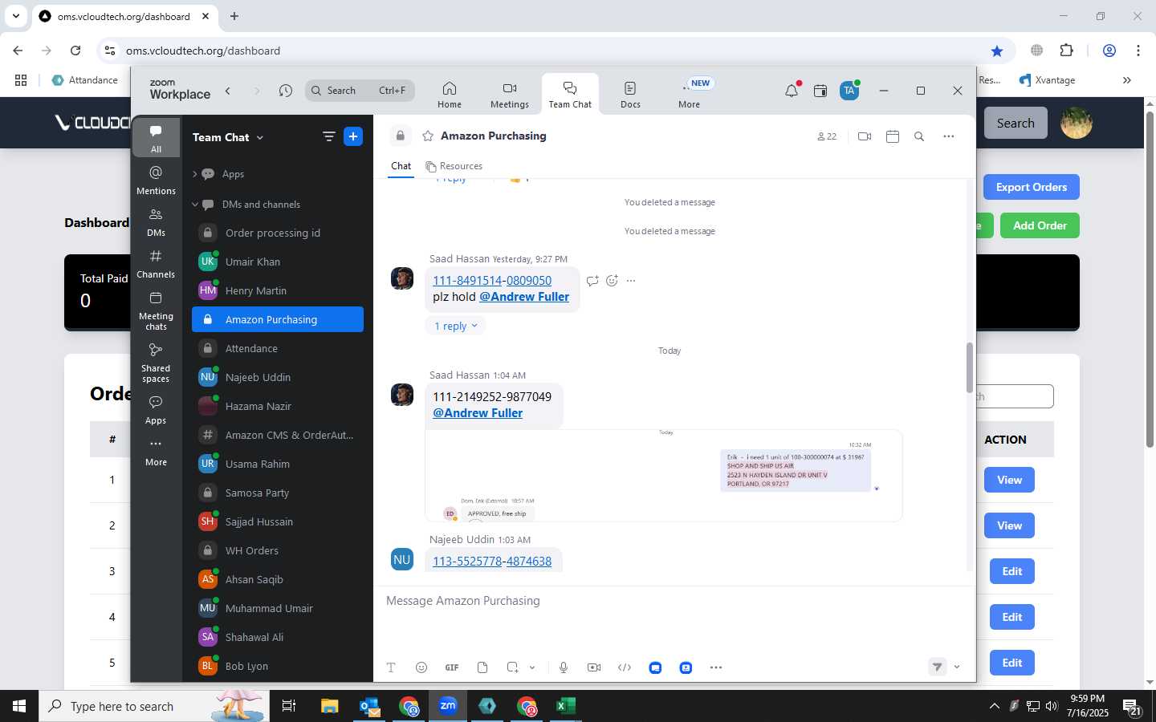Collapse the DMs and channels section
Screen dimensions: 1156x722
coord(194,205)
